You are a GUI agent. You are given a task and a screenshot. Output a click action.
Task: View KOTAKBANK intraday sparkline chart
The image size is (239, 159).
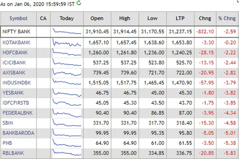[67, 42]
